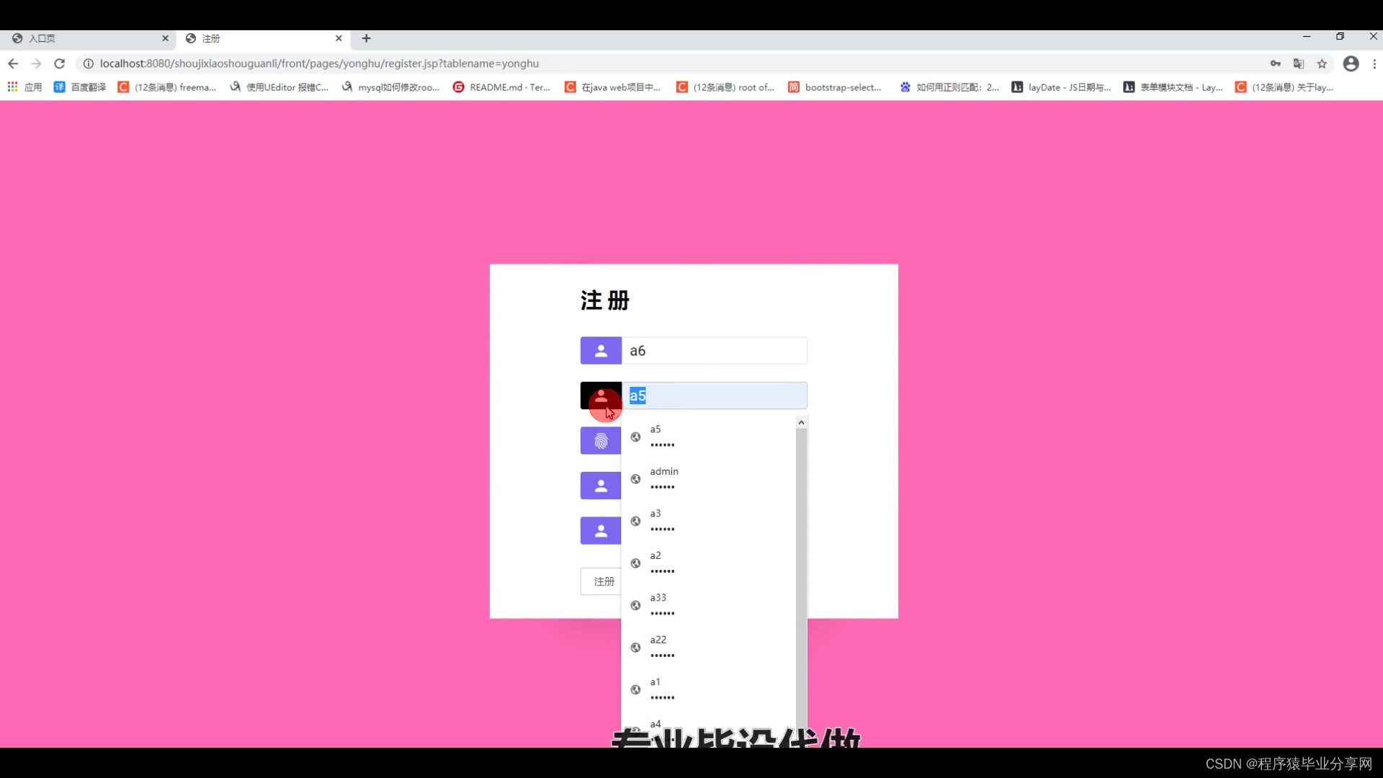Click the username field containing a6
The image size is (1383, 778).
(x=713, y=351)
